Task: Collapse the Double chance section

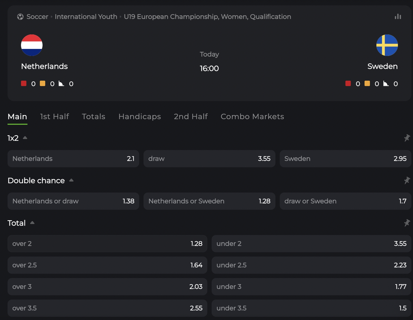Action: pos(71,180)
